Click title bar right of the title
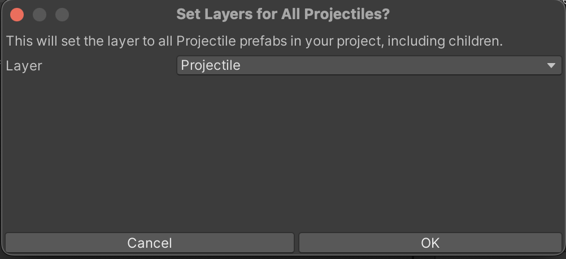Viewport: 566px width, 259px height. click(x=480, y=14)
